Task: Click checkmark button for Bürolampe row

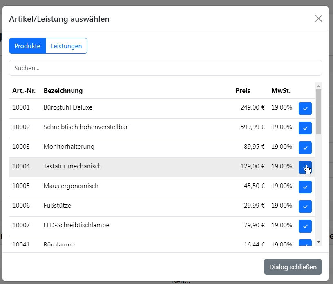Action: [x=305, y=243]
